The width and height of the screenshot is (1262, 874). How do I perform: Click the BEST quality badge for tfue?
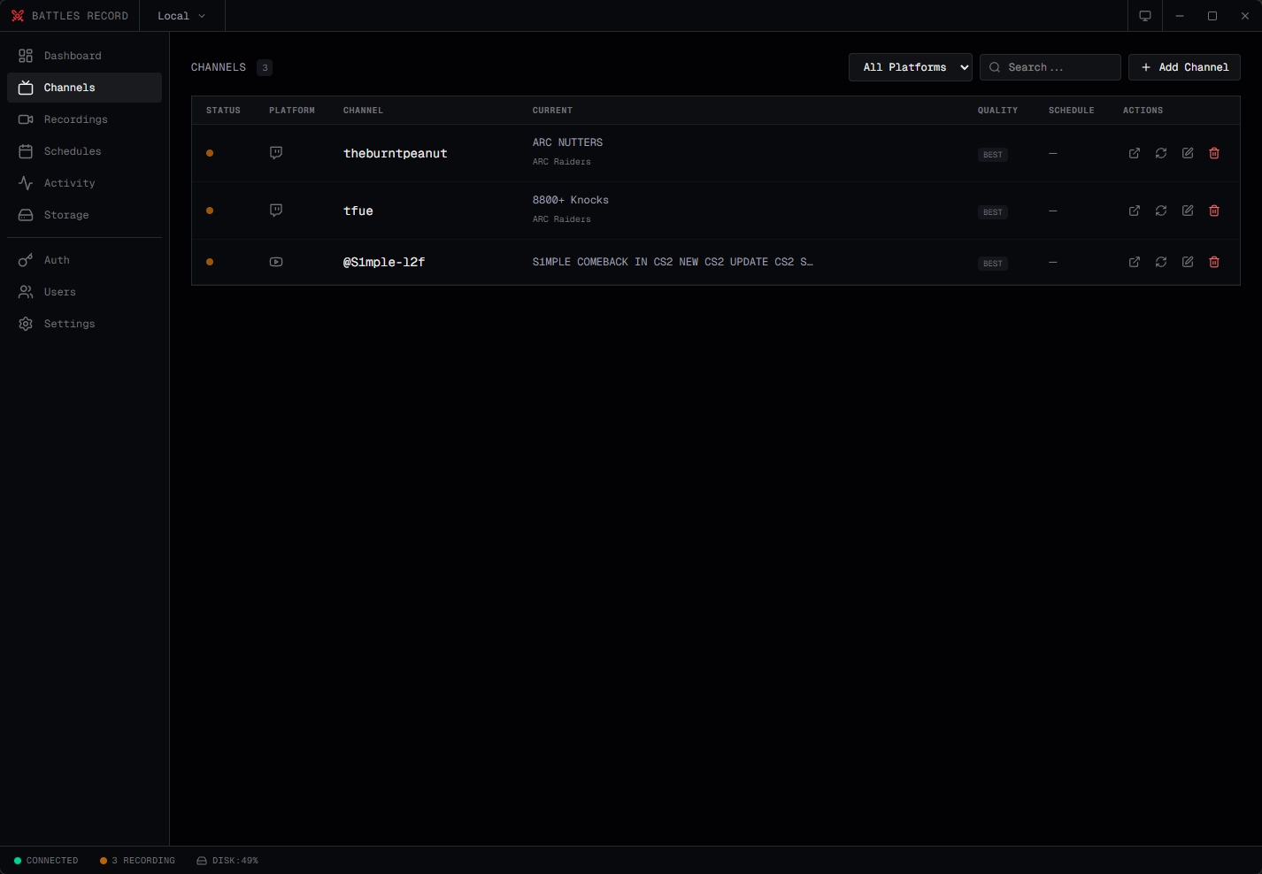pyautogui.click(x=992, y=211)
